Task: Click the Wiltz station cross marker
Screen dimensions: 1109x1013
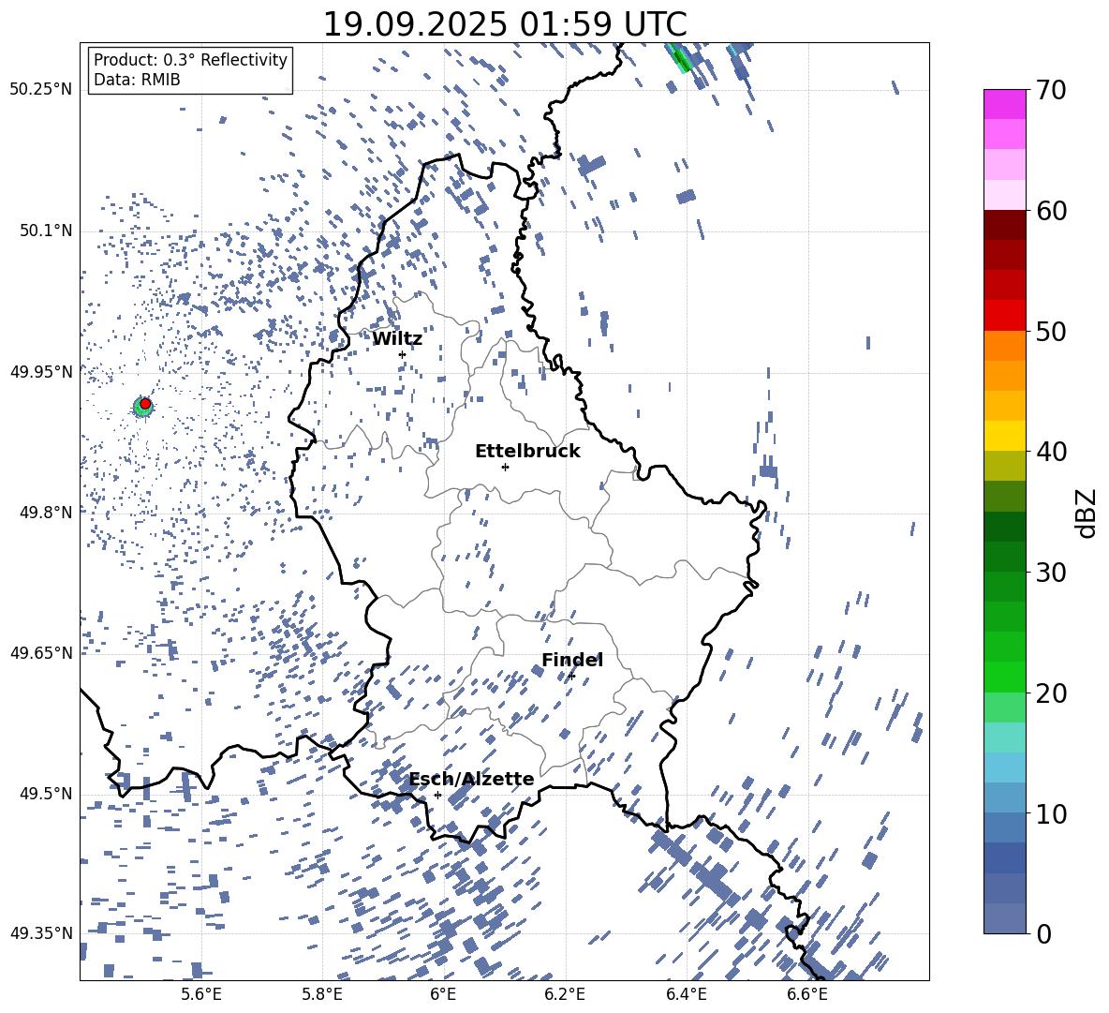Action: 402,354
